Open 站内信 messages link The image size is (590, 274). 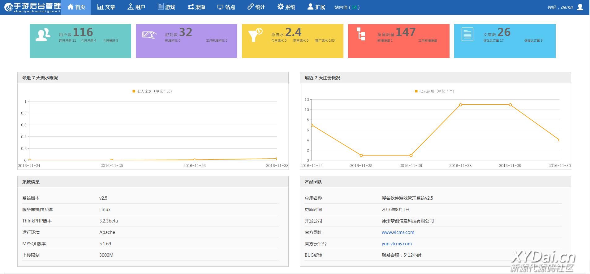point(347,7)
